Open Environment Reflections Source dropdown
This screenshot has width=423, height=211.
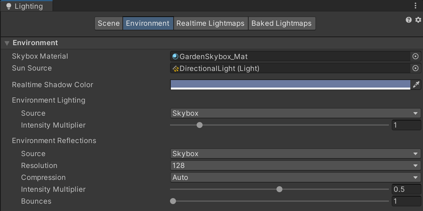pyautogui.click(x=295, y=154)
